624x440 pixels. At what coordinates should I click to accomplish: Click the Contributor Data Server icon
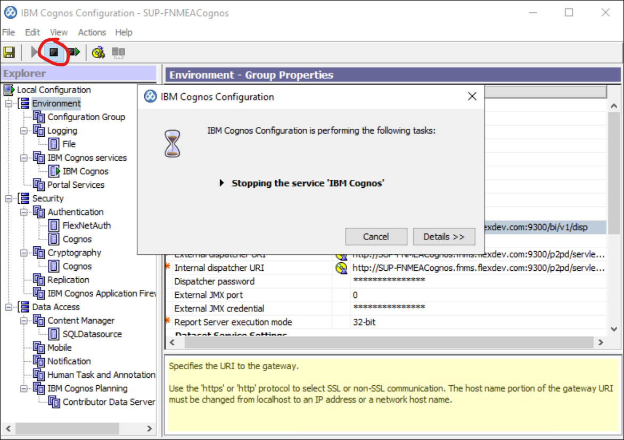point(54,402)
